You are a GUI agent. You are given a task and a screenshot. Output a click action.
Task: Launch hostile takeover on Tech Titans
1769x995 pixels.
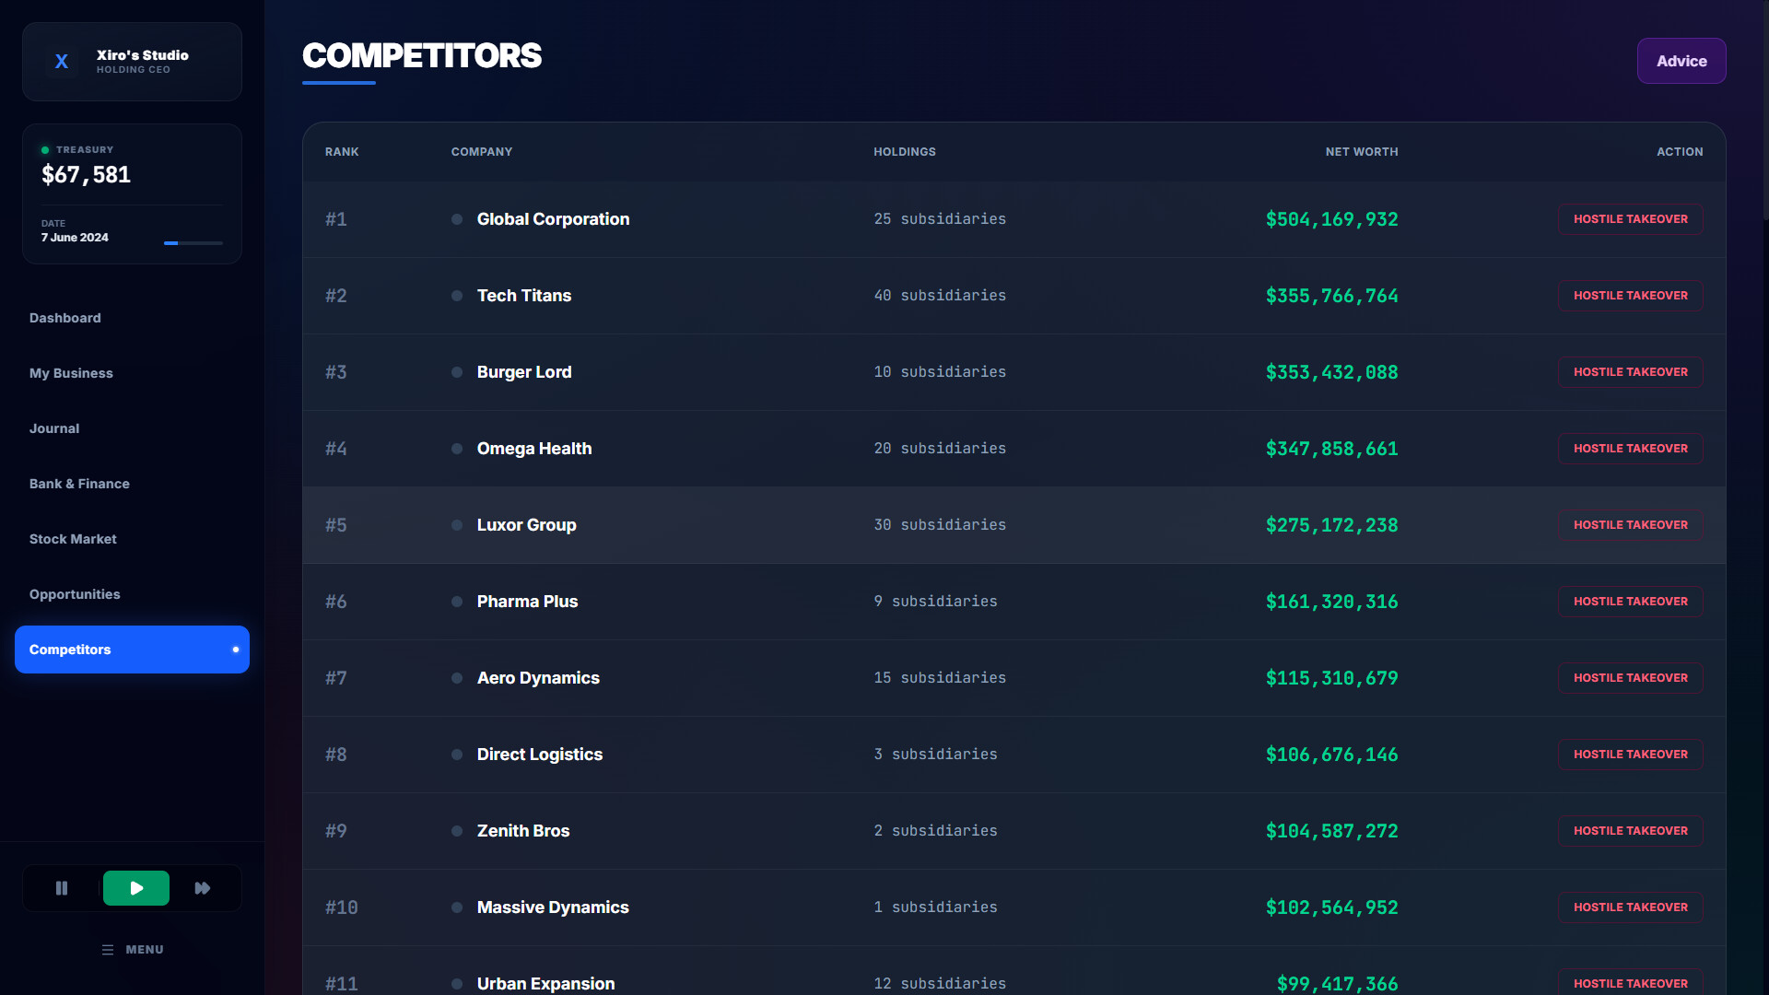tap(1630, 296)
